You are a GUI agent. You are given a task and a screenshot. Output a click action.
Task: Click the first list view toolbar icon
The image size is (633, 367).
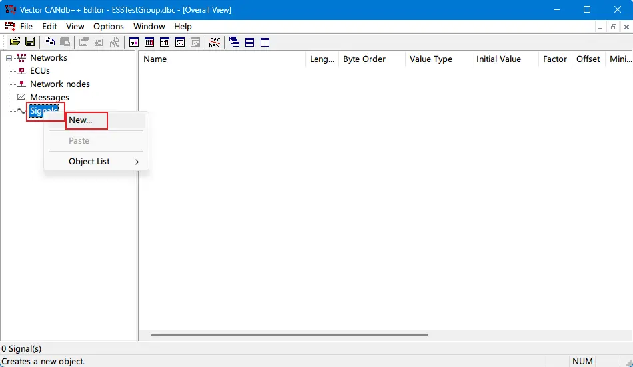[x=134, y=42]
